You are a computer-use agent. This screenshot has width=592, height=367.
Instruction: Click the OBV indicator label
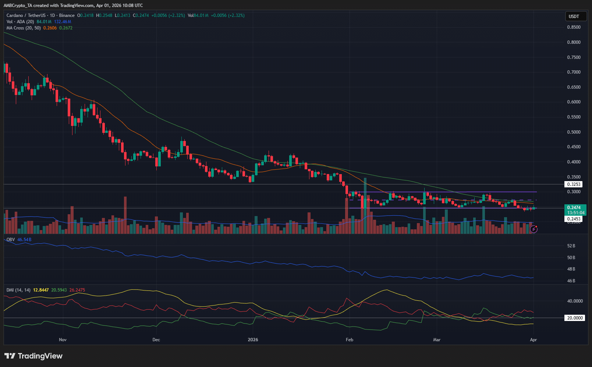click(11, 240)
